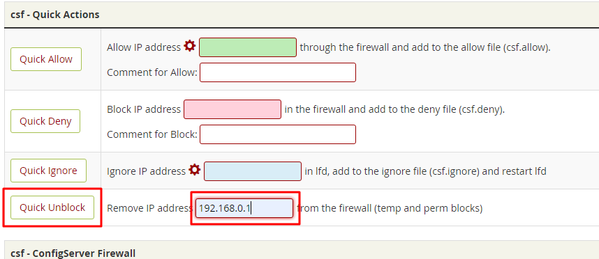Click the "Block IP address" label text
Image resolution: width=599 pixels, height=259 pixels.
(144, 110)
